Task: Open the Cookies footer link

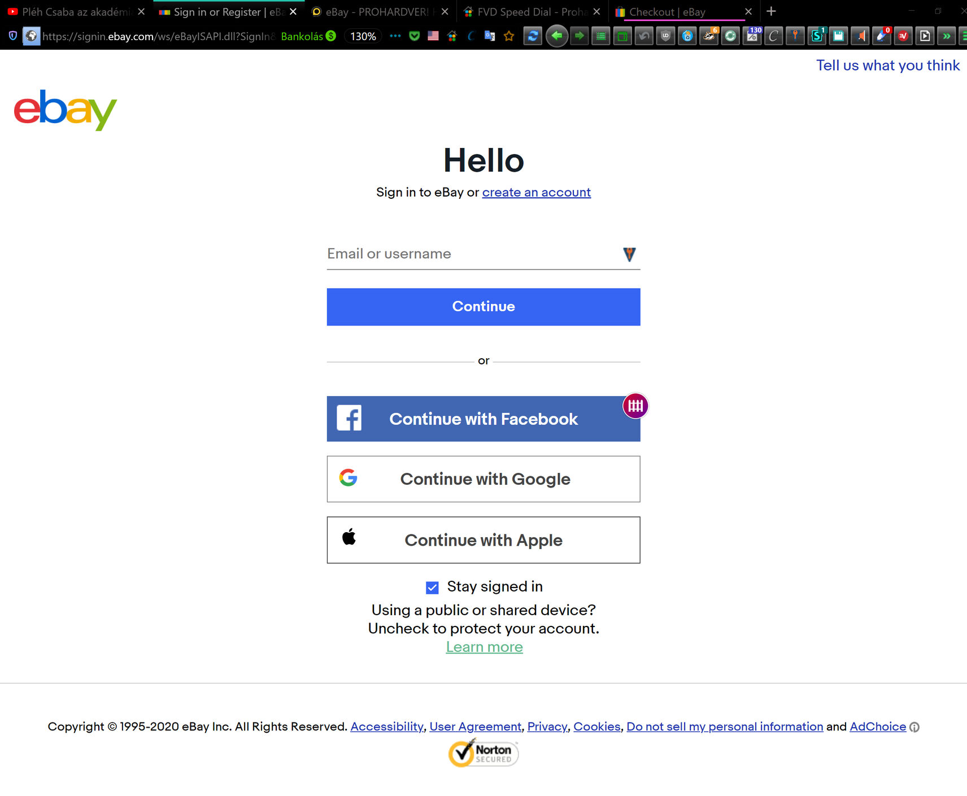Action: point(597,727)
